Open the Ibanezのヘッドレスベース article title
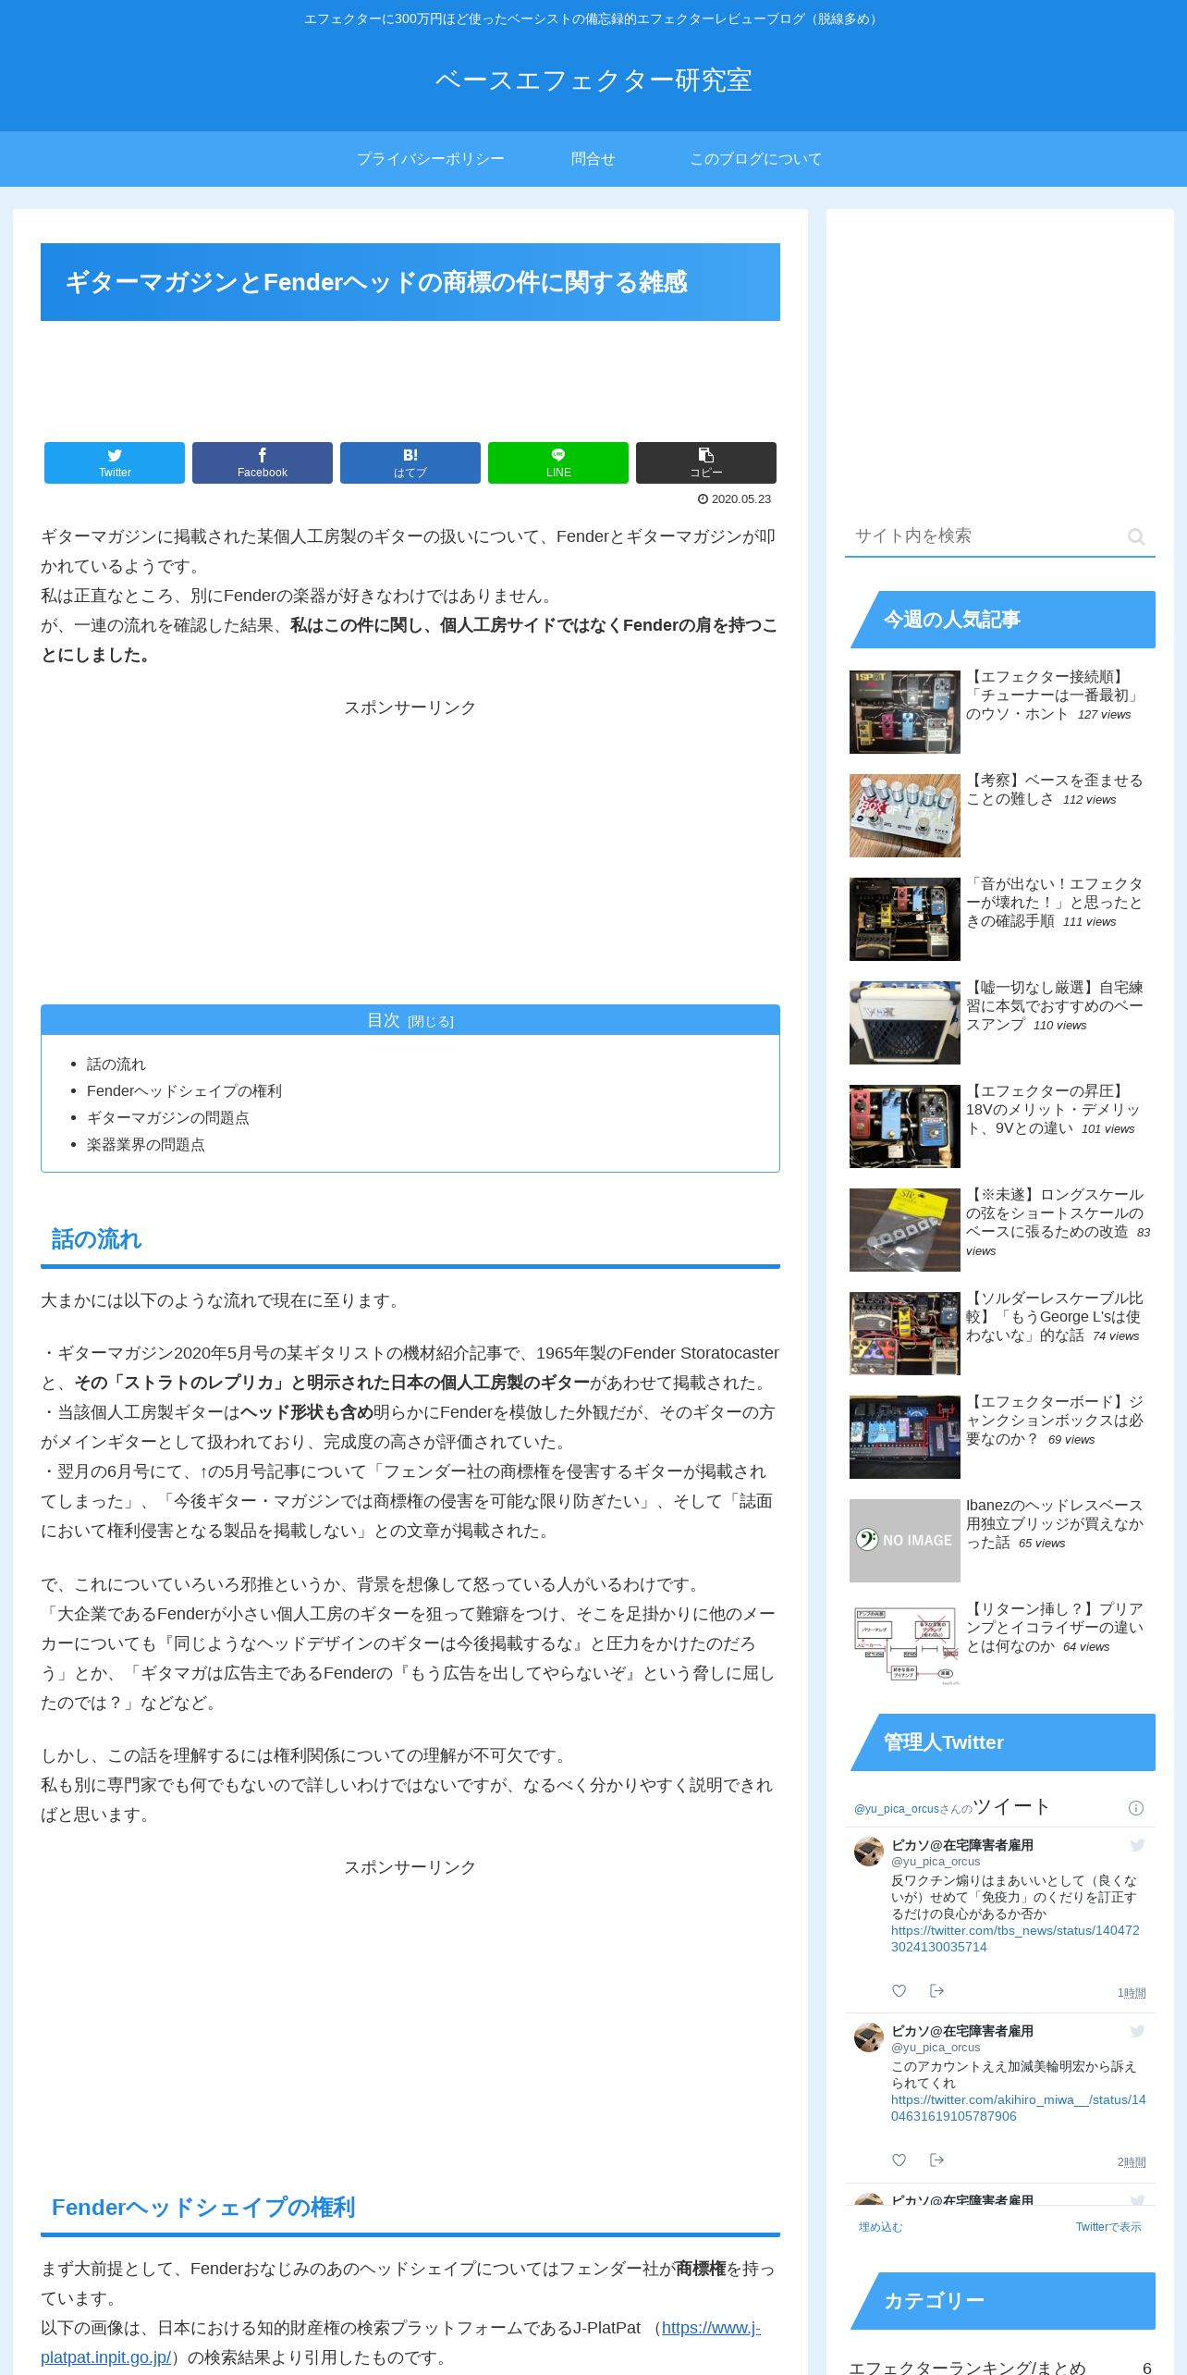This screenshot has width=1187, height=2375. point(1055,1524)
